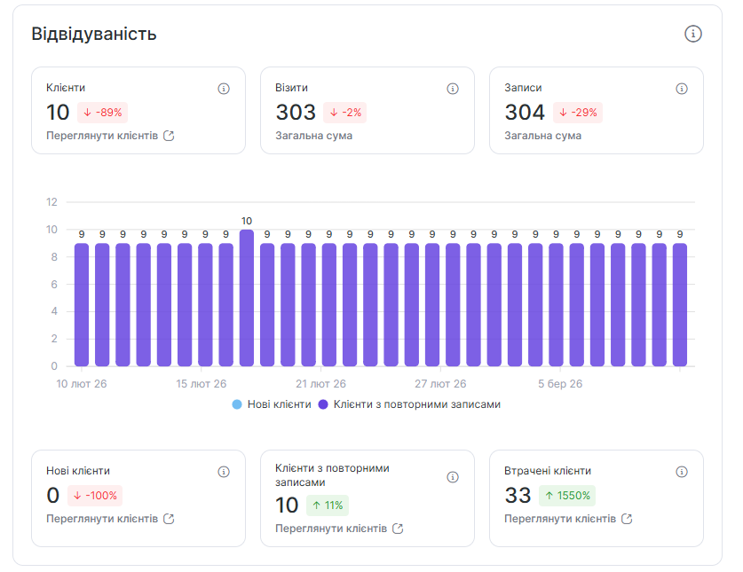Show info for Клієнти з повторними записами
The image size is (743, 572).
[x=453, y=477]
